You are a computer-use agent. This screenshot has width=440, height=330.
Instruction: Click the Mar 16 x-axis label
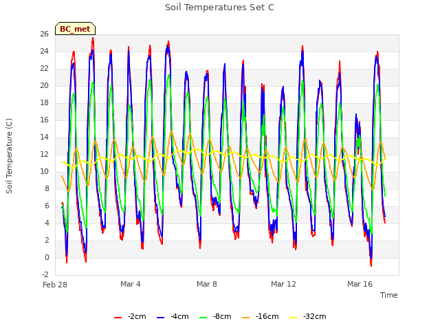[360, 284]
